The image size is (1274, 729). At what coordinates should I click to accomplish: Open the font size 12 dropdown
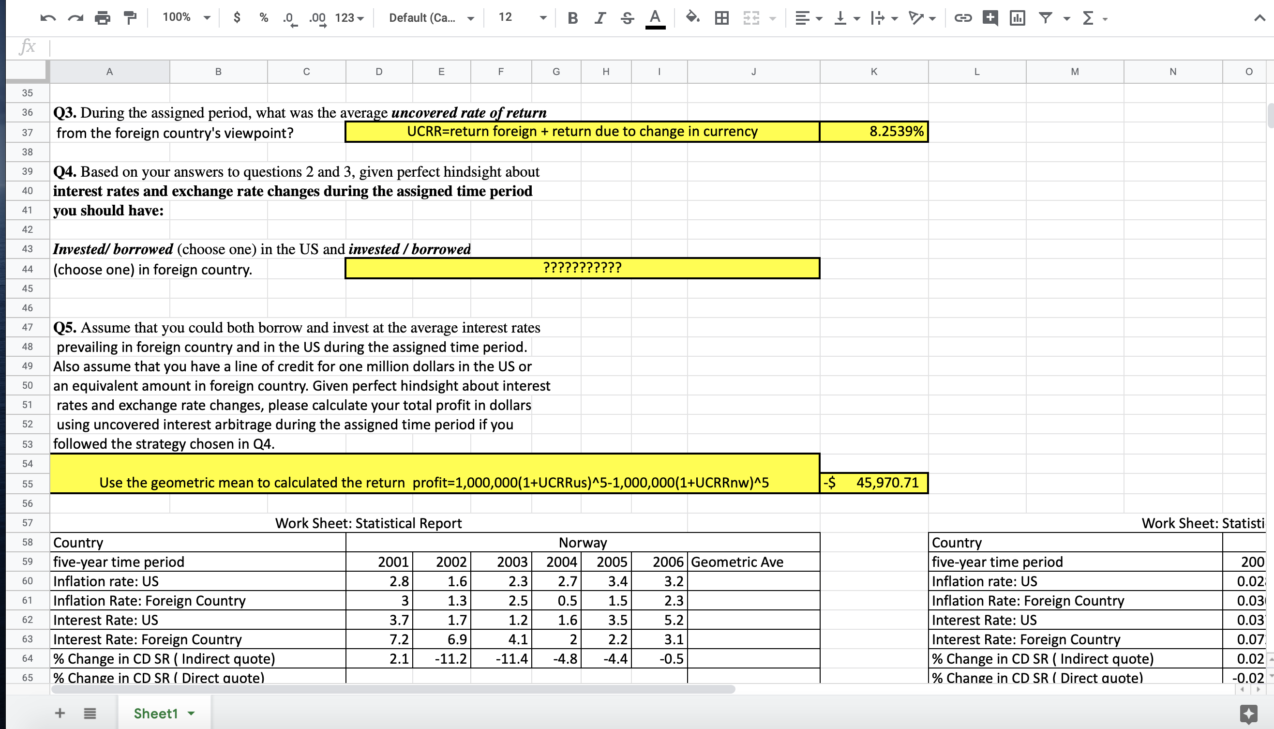522,18
